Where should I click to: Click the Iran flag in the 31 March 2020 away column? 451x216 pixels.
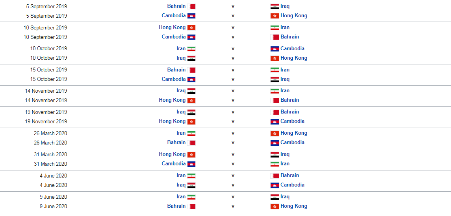point(275,164)
